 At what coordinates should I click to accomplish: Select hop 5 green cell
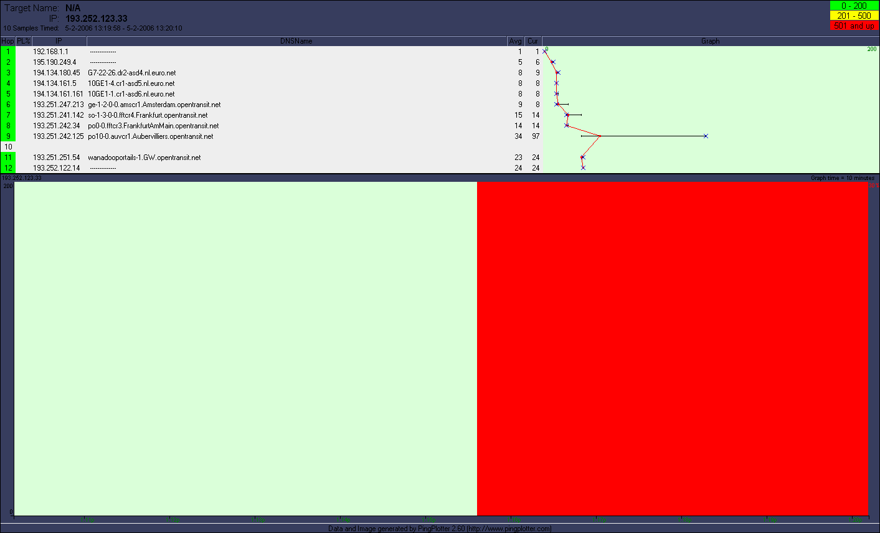[8, 94]
